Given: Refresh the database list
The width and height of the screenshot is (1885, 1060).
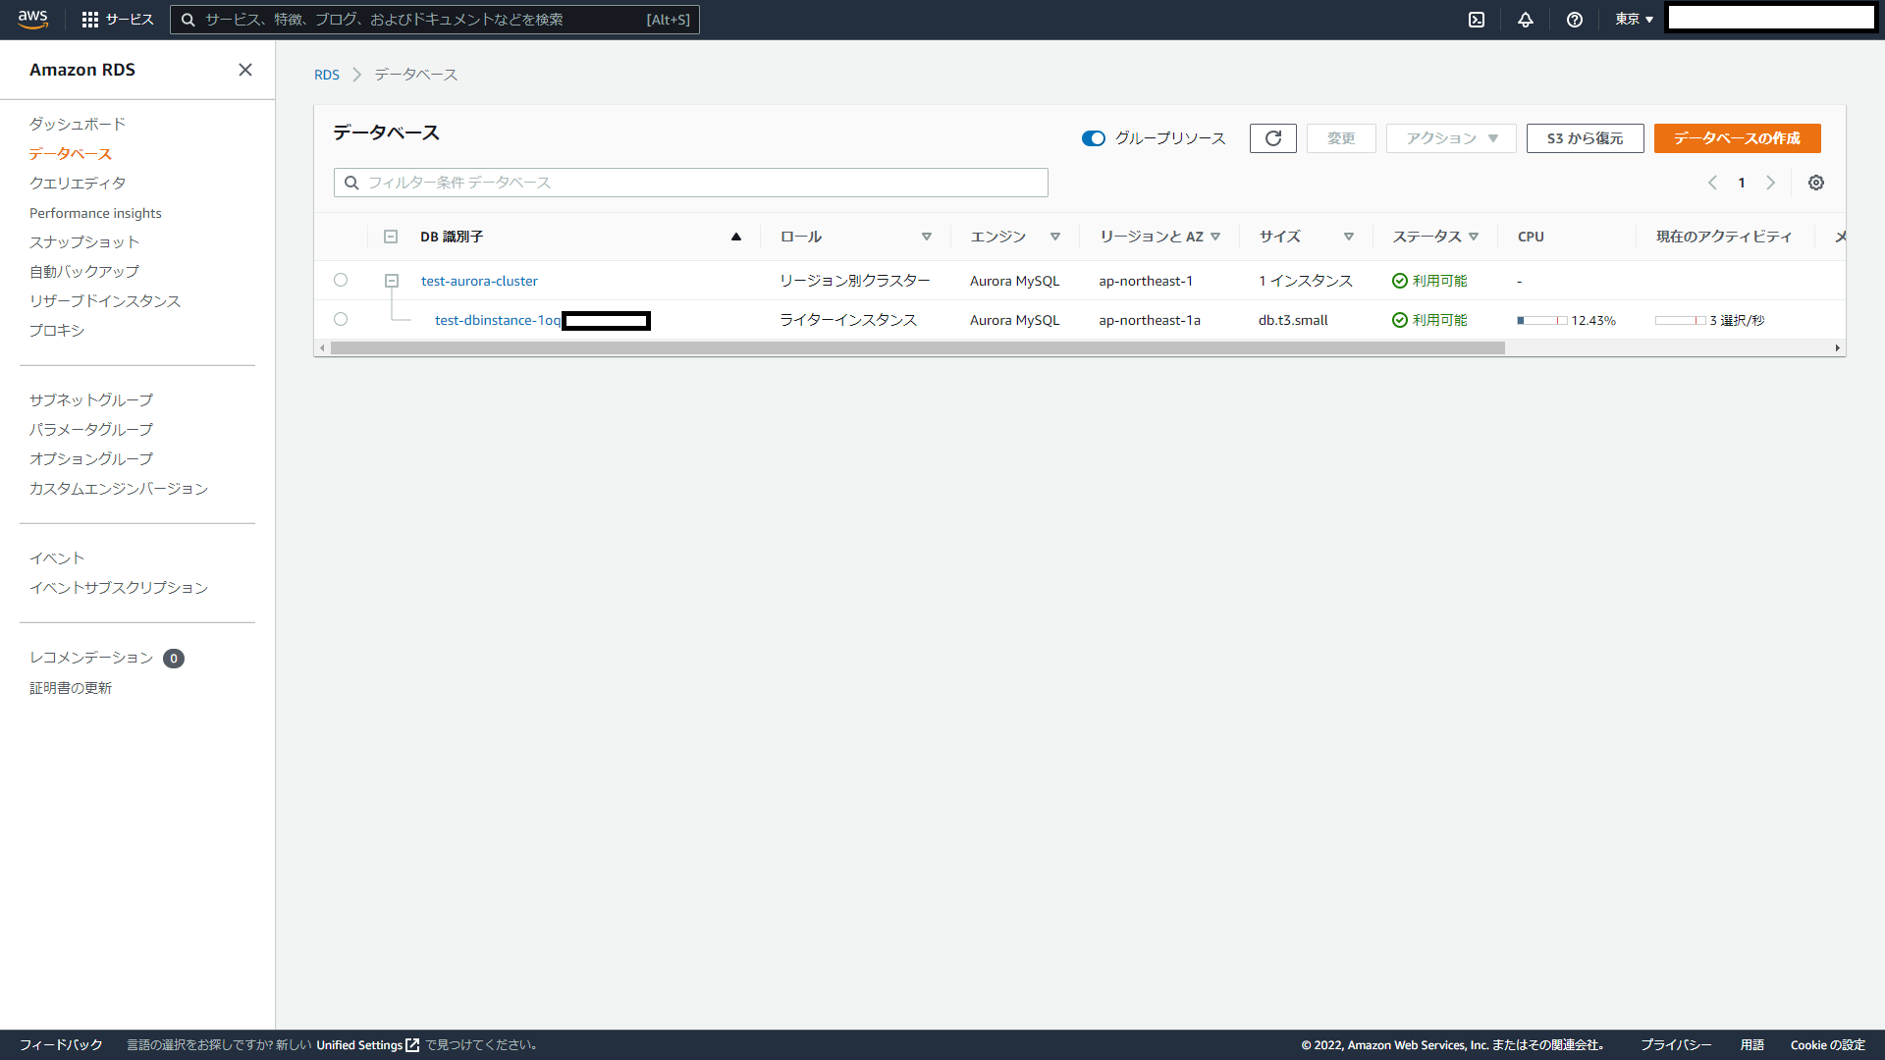Looking at the screenshot, I should click(1272, 138).
